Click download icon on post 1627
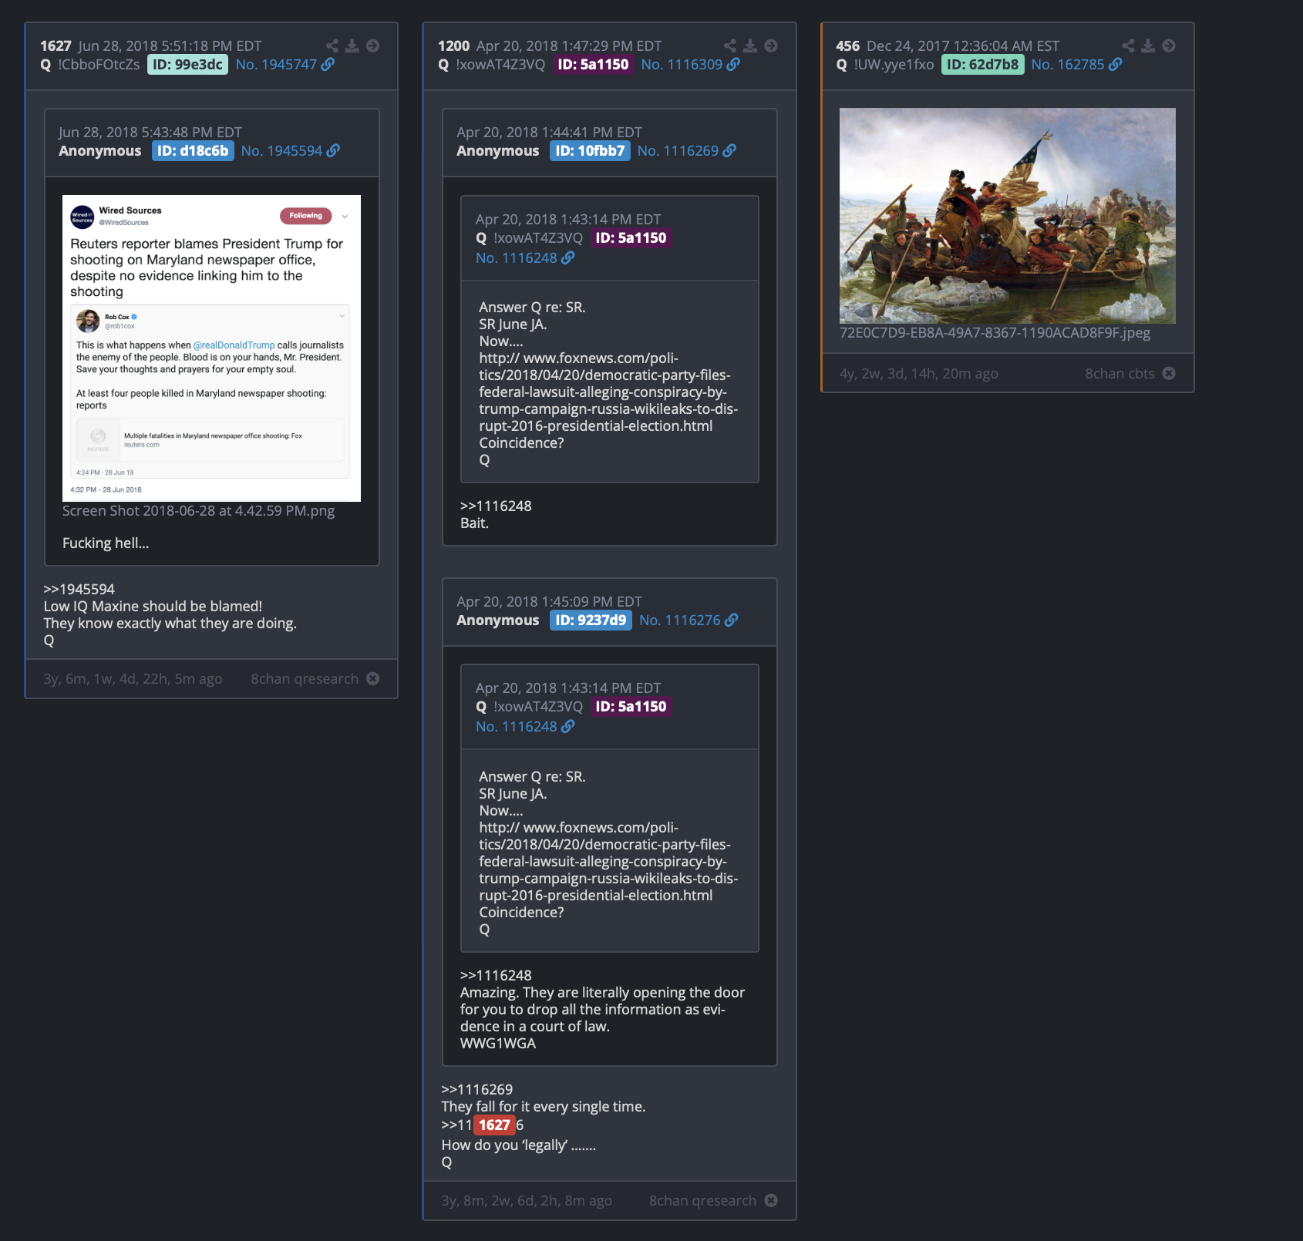 click(x=352, y=45)
